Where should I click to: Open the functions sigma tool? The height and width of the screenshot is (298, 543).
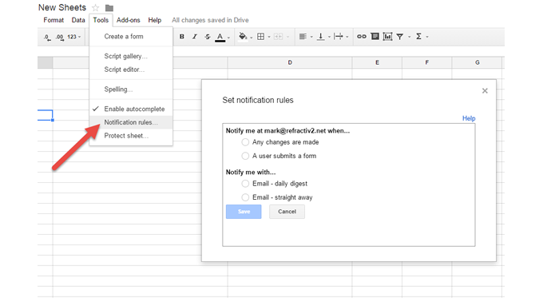coord(418,37)
